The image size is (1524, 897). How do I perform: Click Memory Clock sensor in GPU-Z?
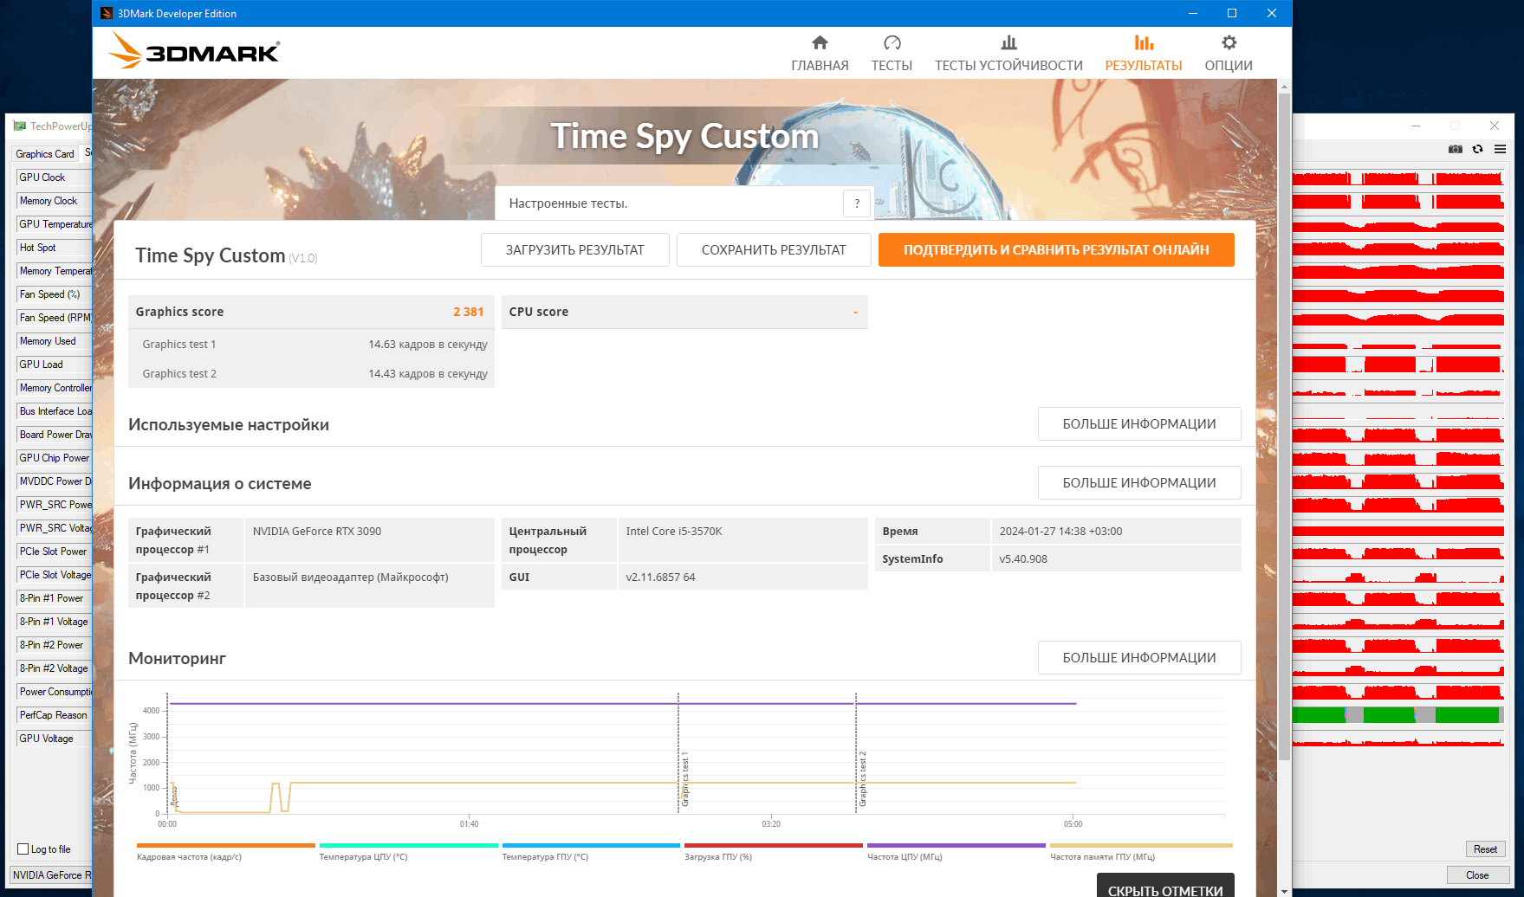[x=54, y=201]
